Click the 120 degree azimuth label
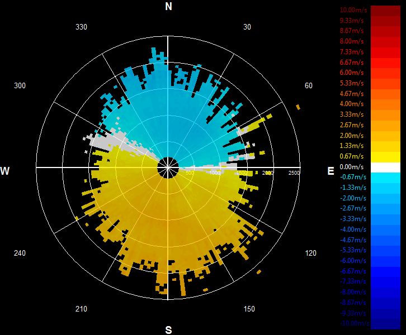The height and width of the screenshot is (335, 406). 310,253
